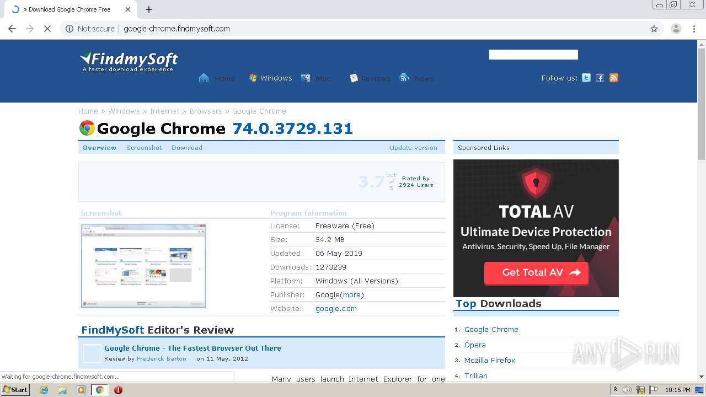
Task: Click the action center flag icon
Action: (x=654, y=390)
